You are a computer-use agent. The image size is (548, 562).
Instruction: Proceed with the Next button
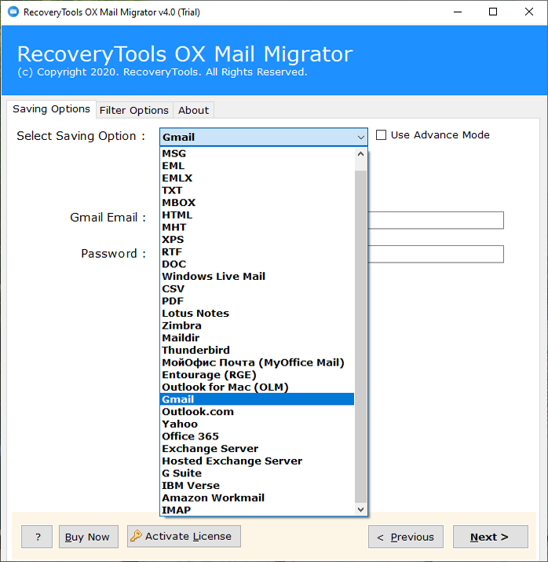click(x=491, y=537)
